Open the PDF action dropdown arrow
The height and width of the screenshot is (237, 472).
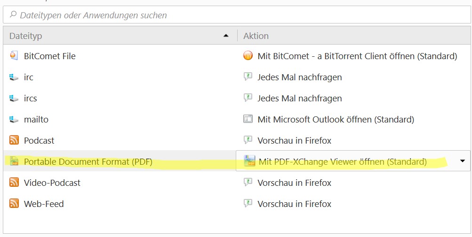pos(462,161)
